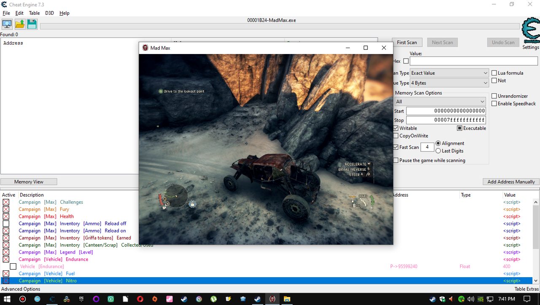540x305 pixels.
Task: Click the Float value 400
Action: [x=507, y=267]
